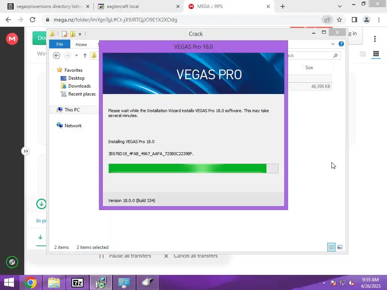Click the MEGA logo in the sidebar

[12, 39]
